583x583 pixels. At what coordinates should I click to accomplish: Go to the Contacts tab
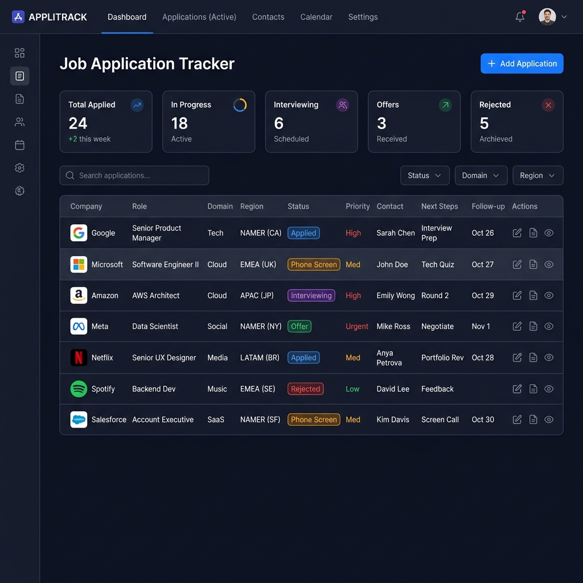(x=268, y=17)
